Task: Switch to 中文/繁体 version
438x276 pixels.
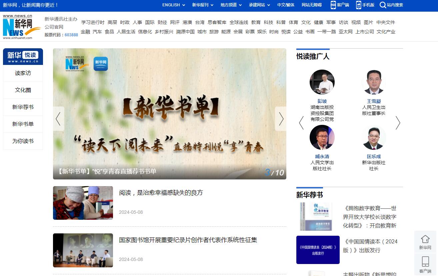Action: pos(286,5)
